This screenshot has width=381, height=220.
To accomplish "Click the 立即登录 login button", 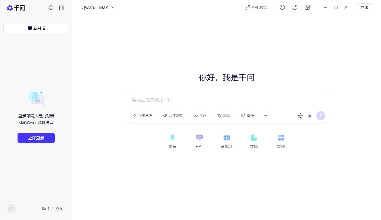I will (x=36, y=138).
